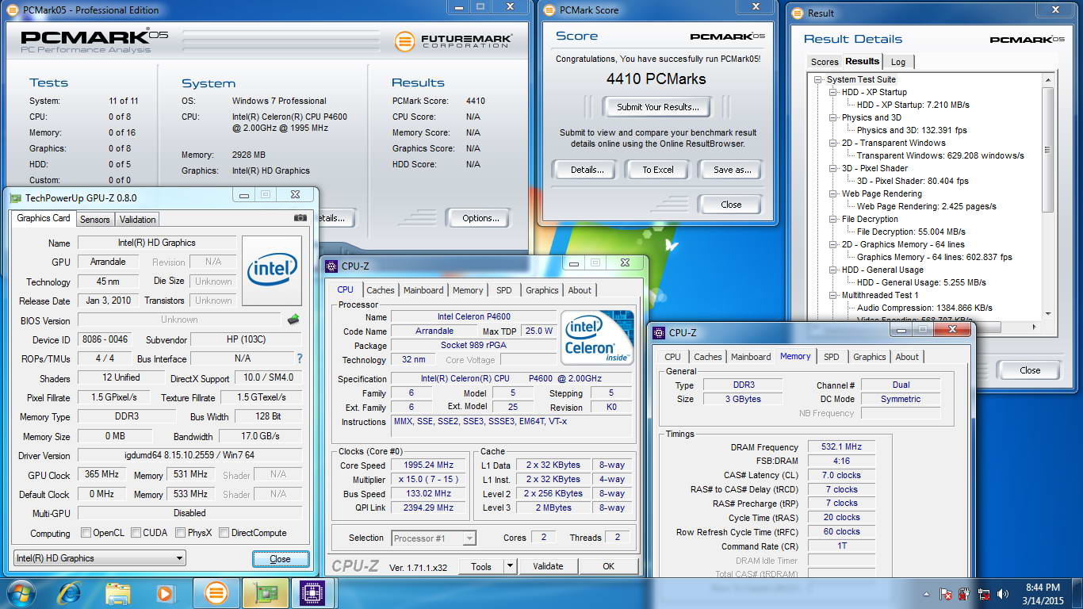1083x609 pixels.
Task: Launch Internet Explorer from taskbar
Action: click(69, 593)
